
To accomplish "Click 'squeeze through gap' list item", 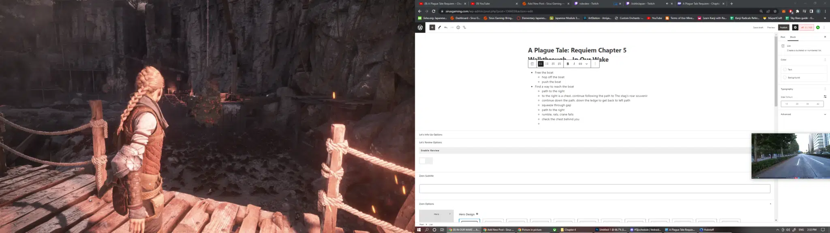I will click(x=556, y=105).
